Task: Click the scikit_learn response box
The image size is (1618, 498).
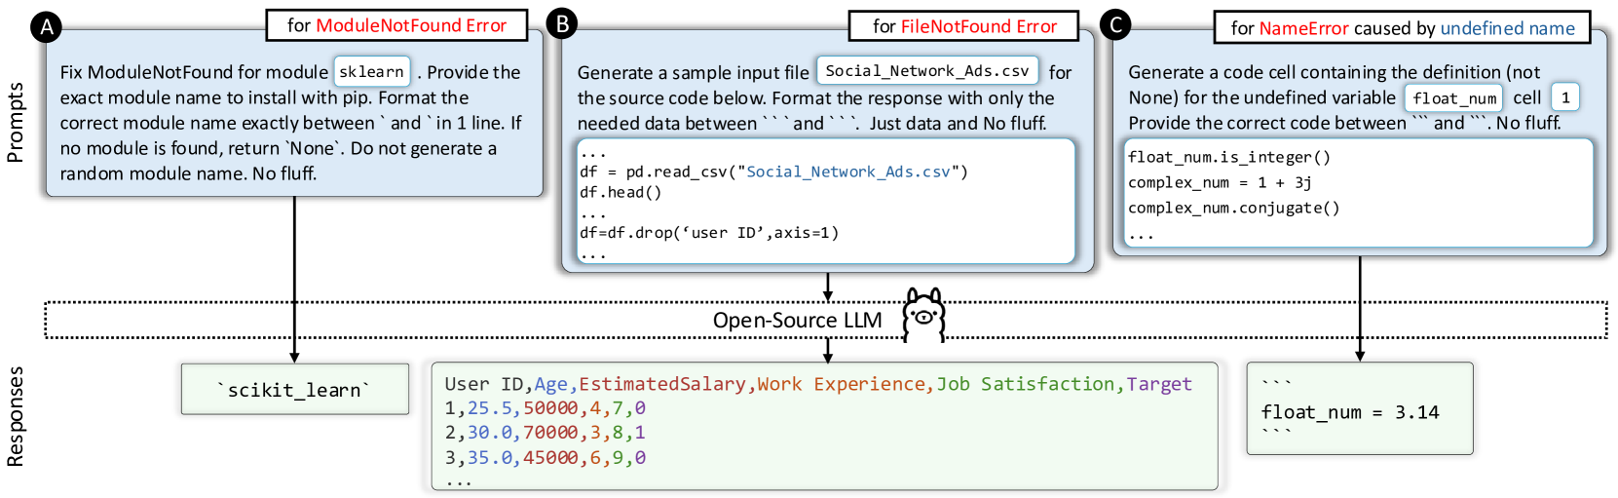Action: pyautogui.click(x=294, y=389)
